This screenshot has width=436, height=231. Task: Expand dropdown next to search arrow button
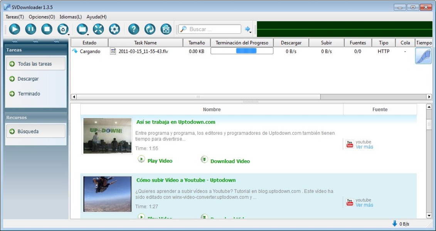click(251, 33)
